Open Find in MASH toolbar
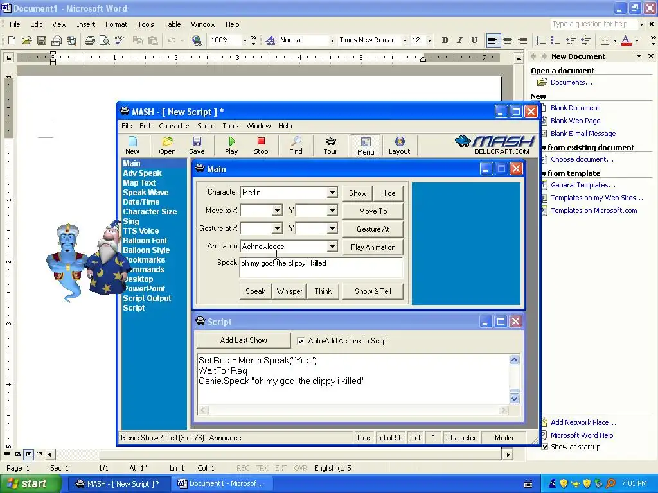Screen dimensions: 658x493 [x=296, y=145]
